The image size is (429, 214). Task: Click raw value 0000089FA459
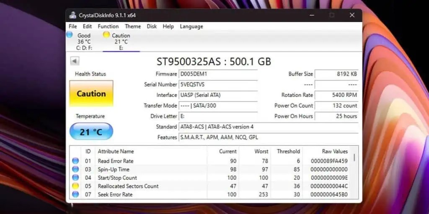pyautogui.click(x=329, y=161)
